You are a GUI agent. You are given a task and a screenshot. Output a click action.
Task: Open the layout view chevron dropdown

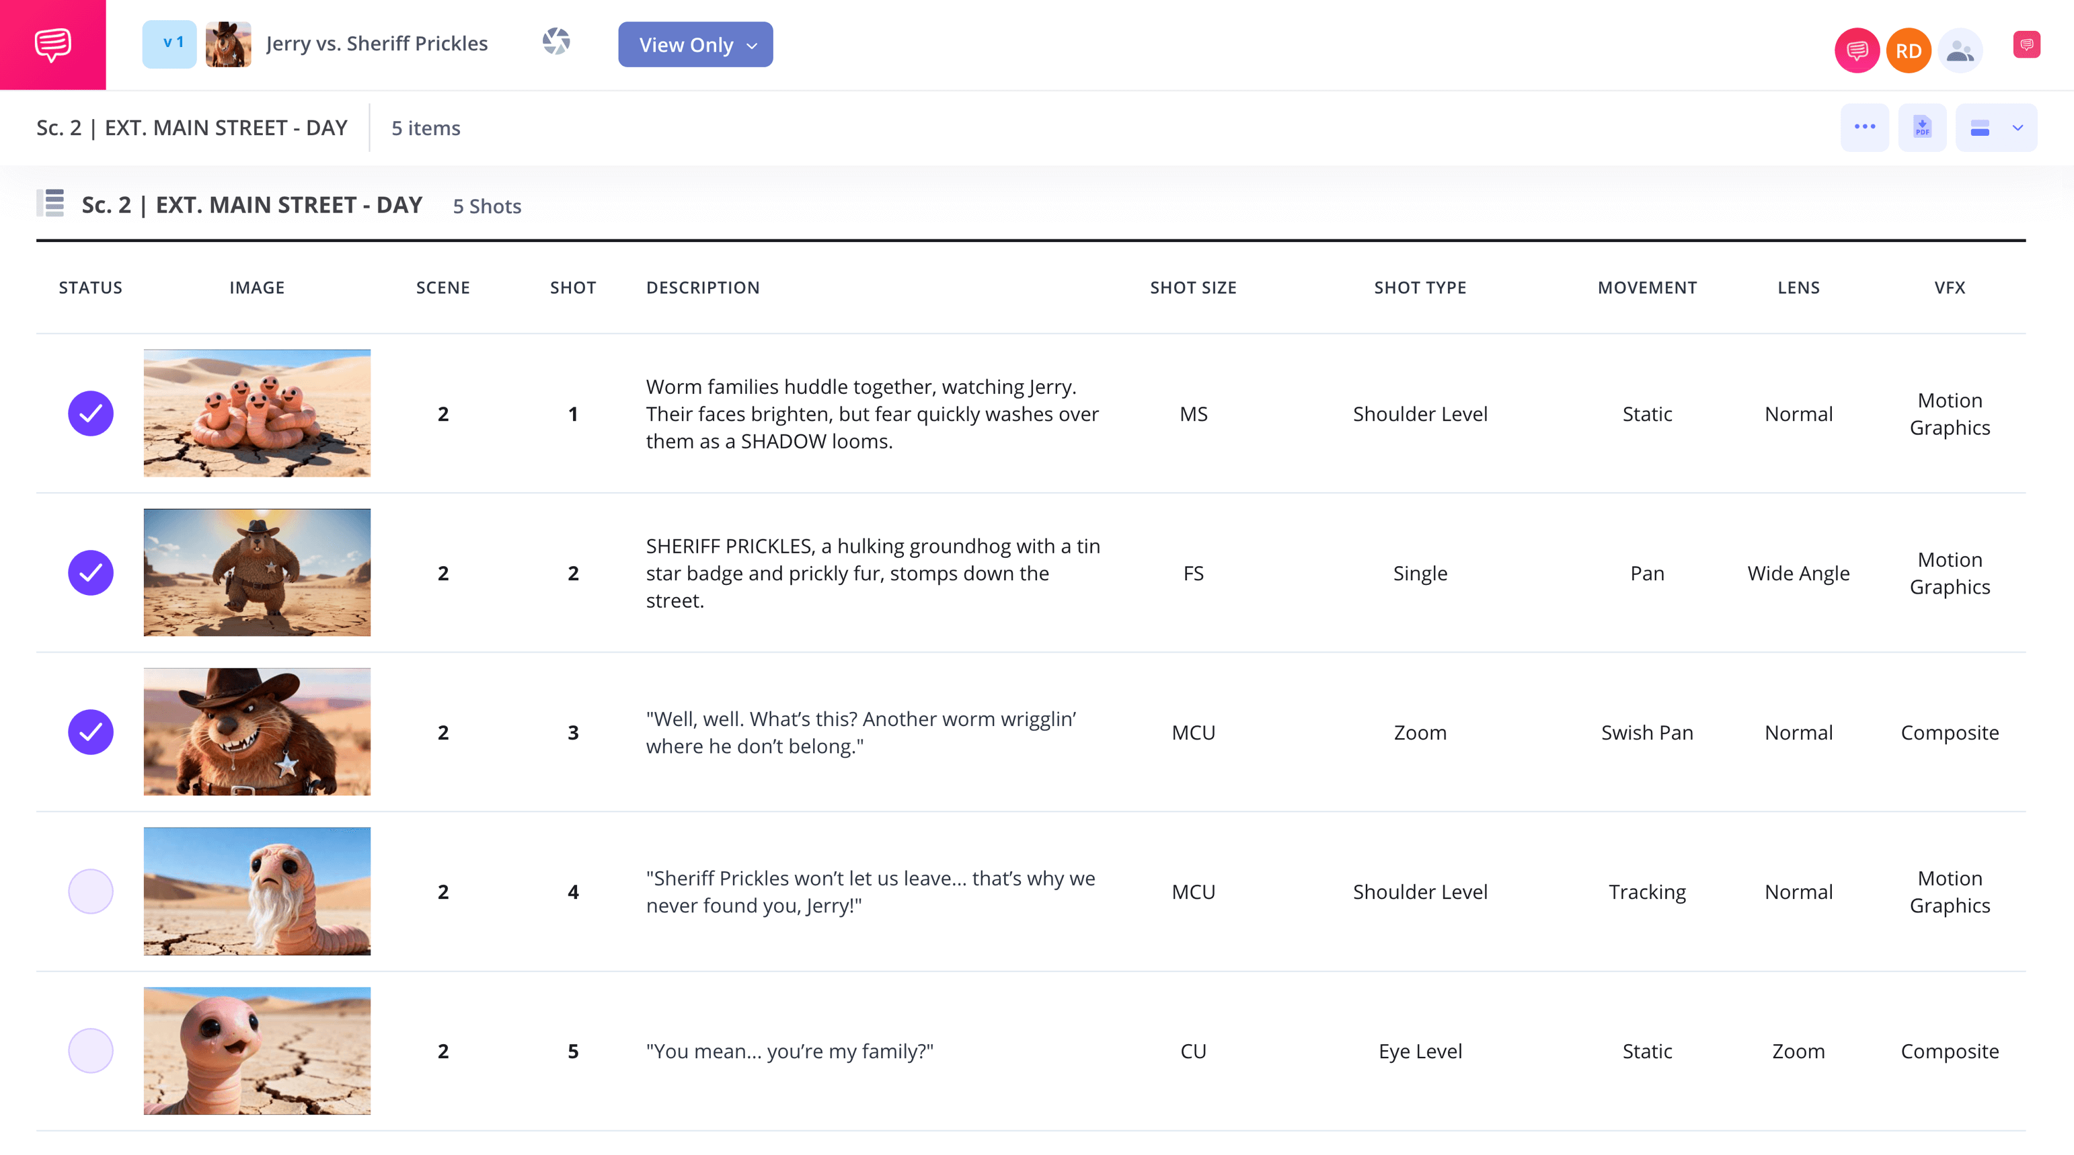(2017, 127)
